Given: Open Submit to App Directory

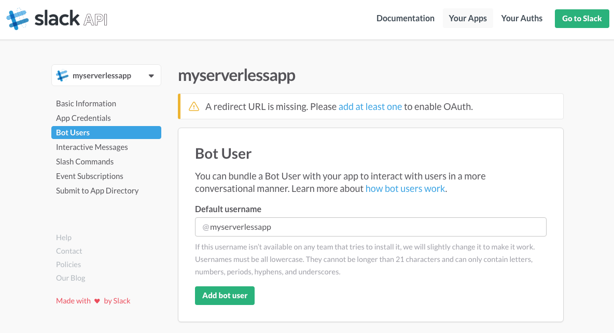Looking at the screenshot, I should 97,190.
